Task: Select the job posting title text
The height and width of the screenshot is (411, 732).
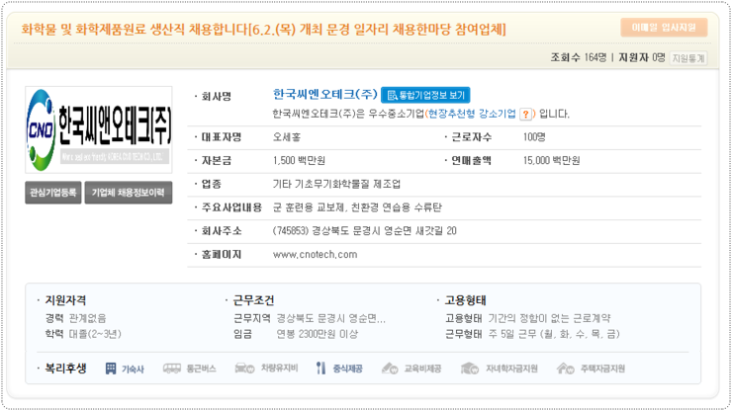Action: point(263,30)
